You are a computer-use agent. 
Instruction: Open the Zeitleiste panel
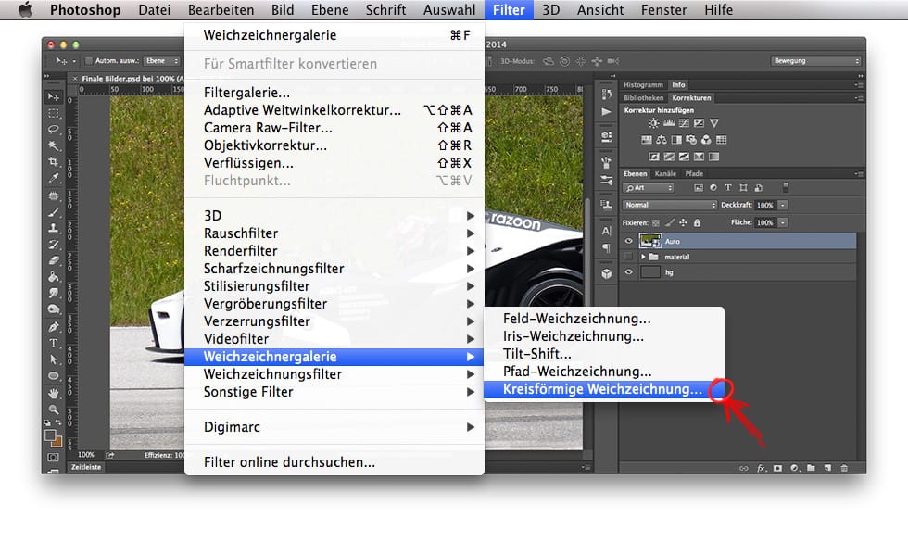click(85, 467)
